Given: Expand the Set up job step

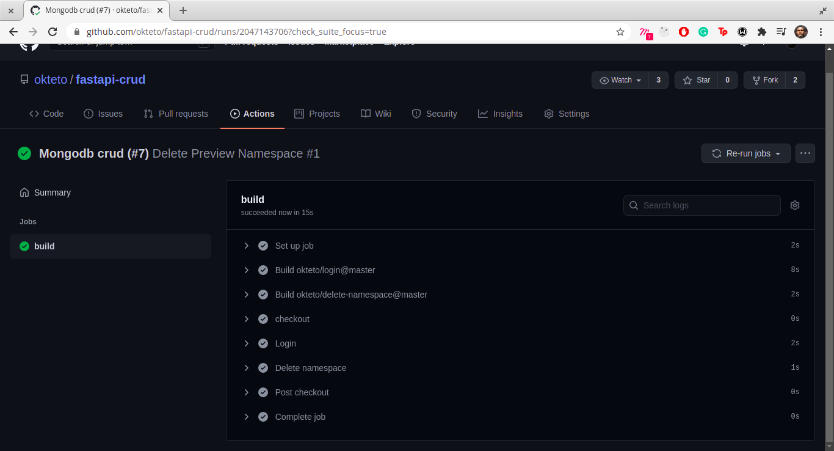Looking at the screenshot, I should coord(520,246).
